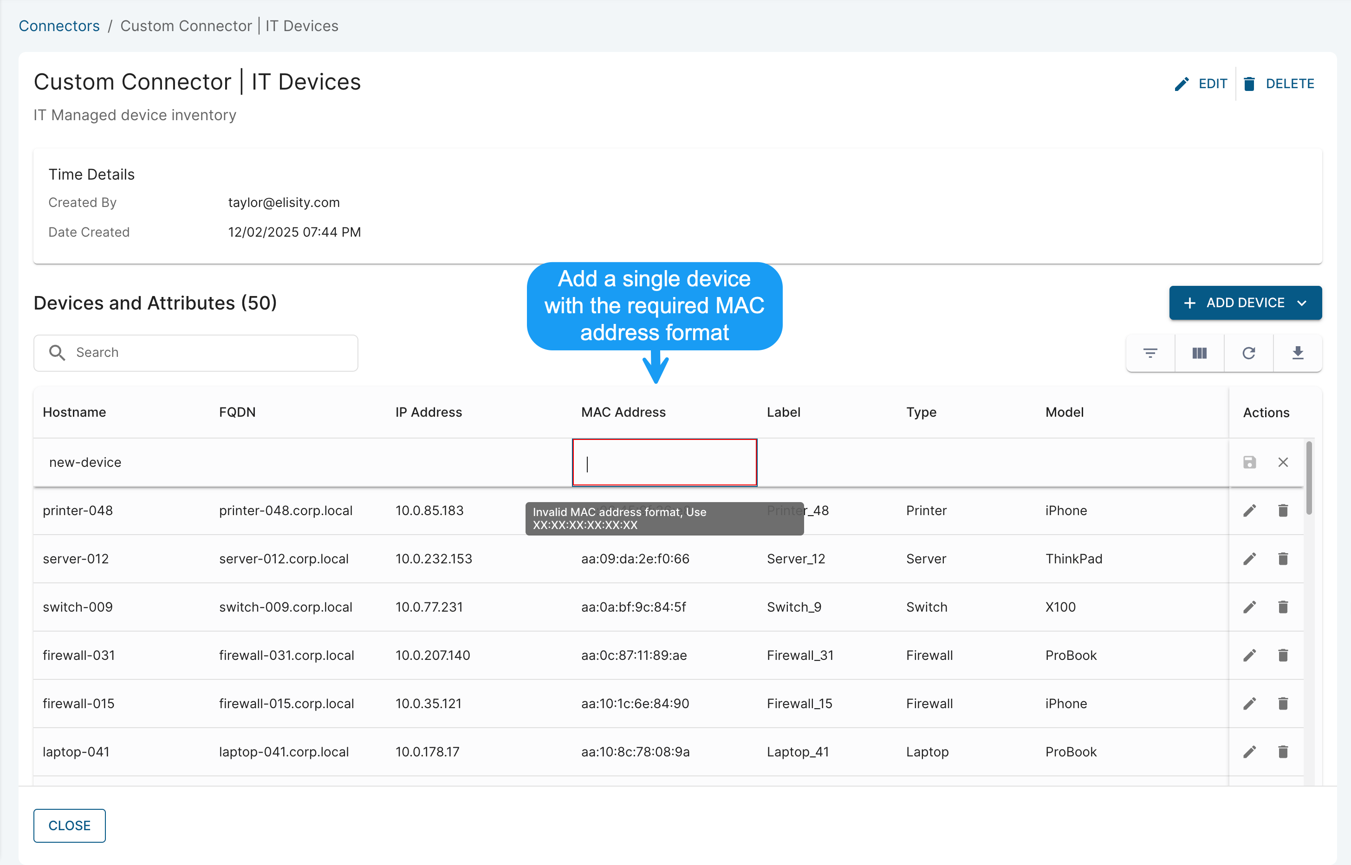Refresh the device table
The image size is (1351, 865).
[1249, 353]
